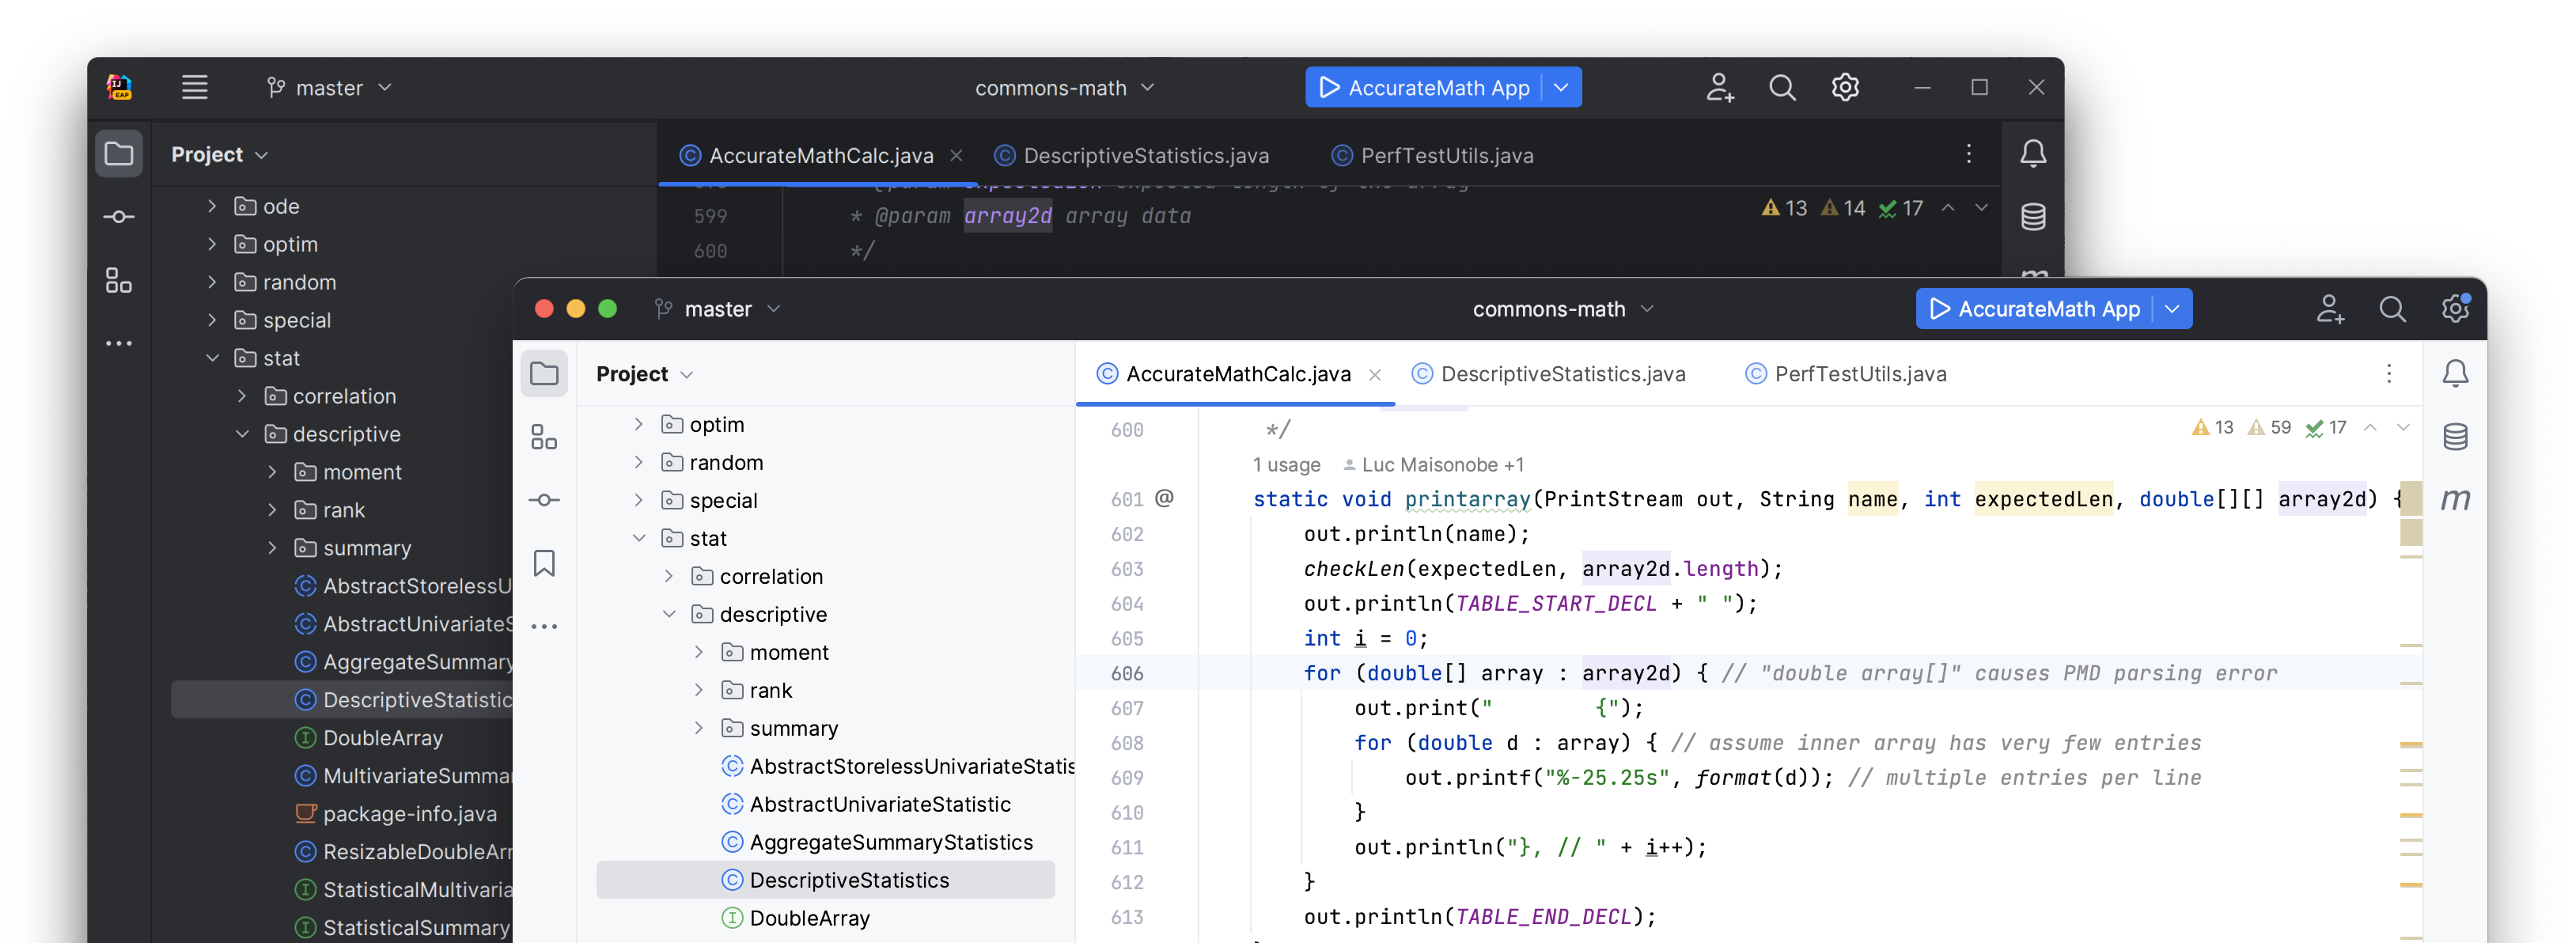This screenshot has width=2576, height=943.
Task: Collapse the stat folder in light tree
Action: point(640,538)
